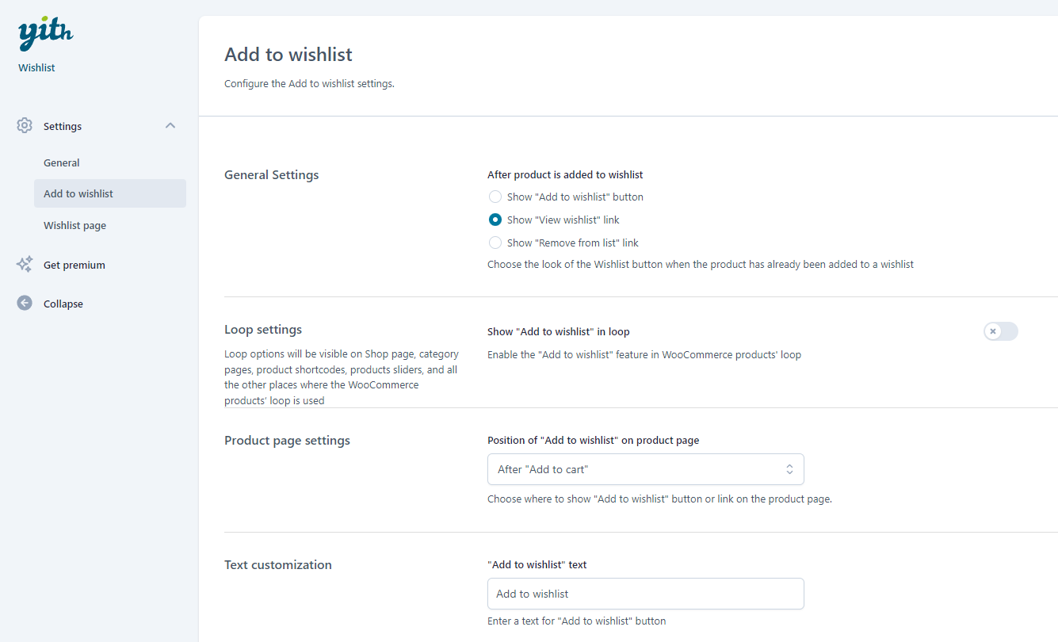
Task: Click the Collapse left-arrow circle icon
Action: point(25,304)
